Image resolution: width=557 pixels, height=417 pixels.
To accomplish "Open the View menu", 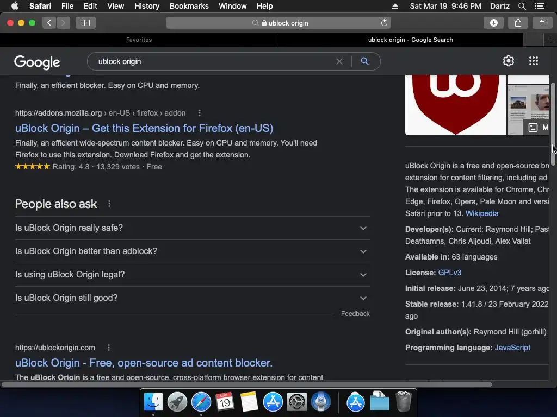I will tap(115, 6).
